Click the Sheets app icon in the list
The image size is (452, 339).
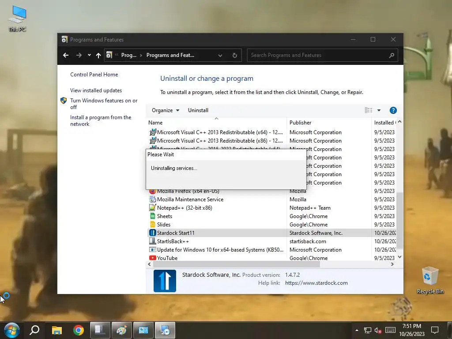coord(152,216)
